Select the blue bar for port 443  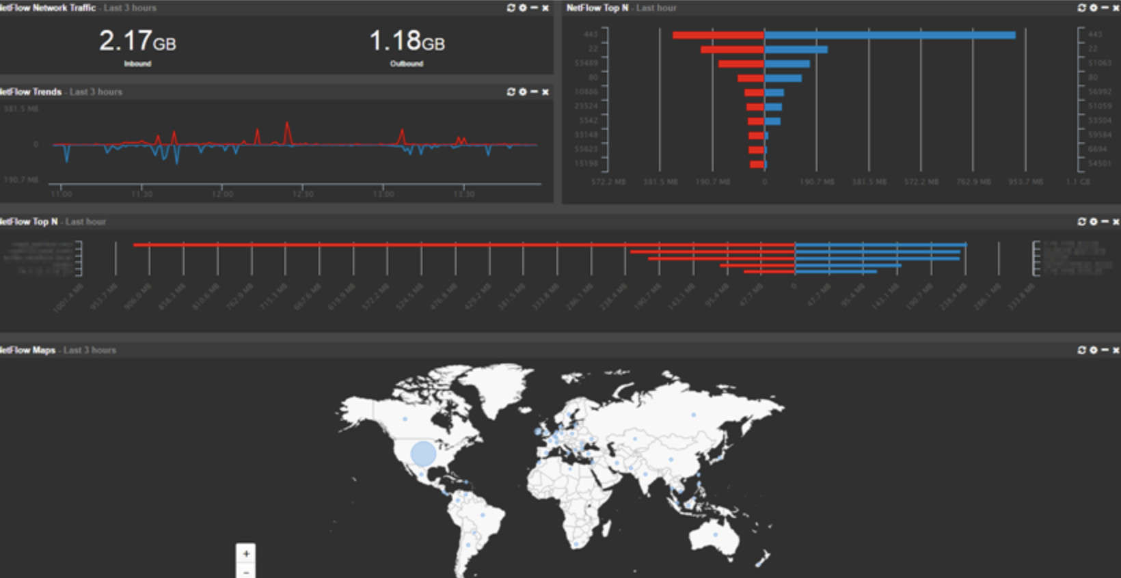[x=890, y=35]
